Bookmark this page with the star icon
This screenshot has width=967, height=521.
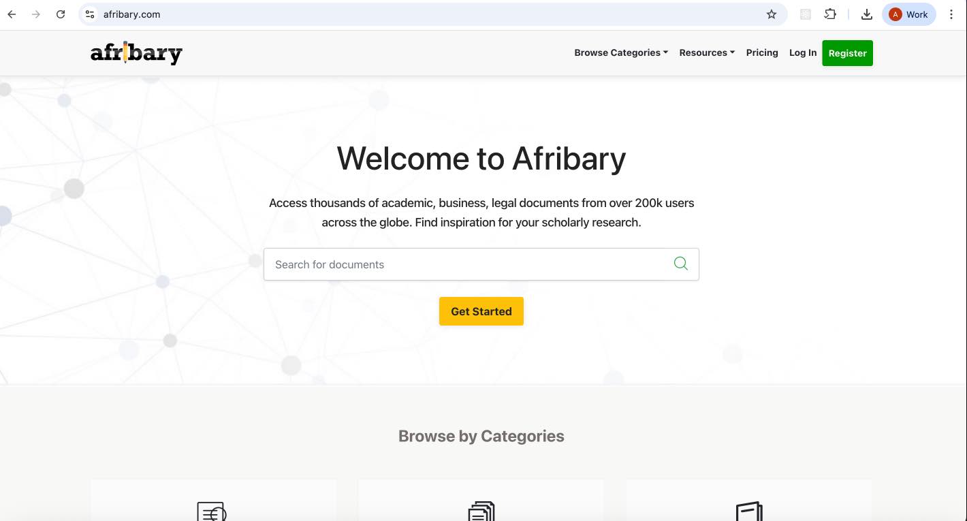click(771, 14)
